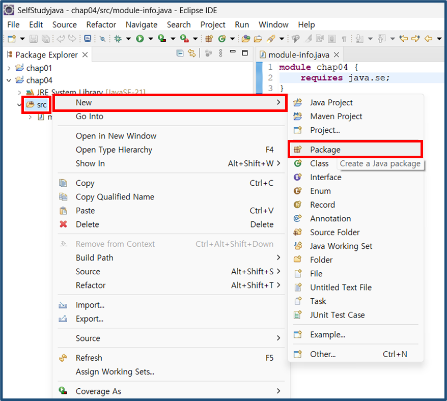Open the Package Explorer View Menu dots
The height and width of the screenshot is (401, 447).
[x=220, y=53]
